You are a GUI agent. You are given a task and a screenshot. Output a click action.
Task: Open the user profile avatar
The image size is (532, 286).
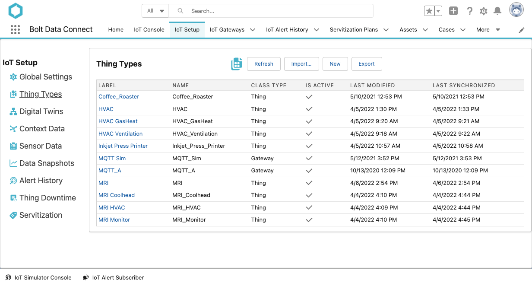[516, 10]
